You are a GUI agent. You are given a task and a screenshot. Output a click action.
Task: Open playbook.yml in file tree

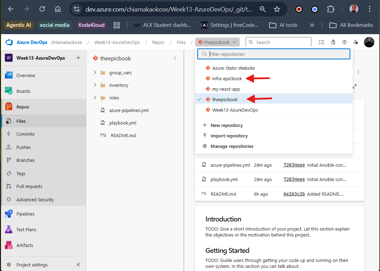[122, 123]
